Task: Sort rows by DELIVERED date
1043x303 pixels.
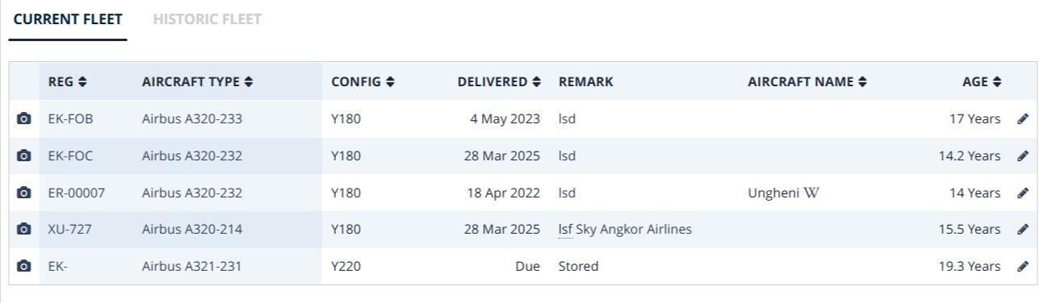Action: coord(499,82)
